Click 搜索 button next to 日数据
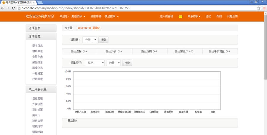Screen dimensions: 267x135 pyautogui.click(x=103, y=39)
